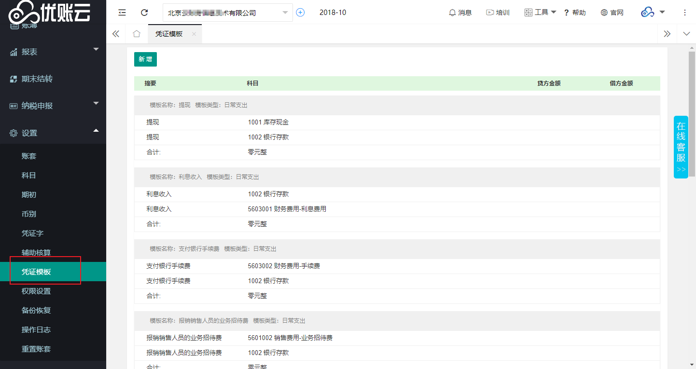Viewport: 696px width, 369px height.
Task: Open the 官网 official website link
Action: coord(612,13)
